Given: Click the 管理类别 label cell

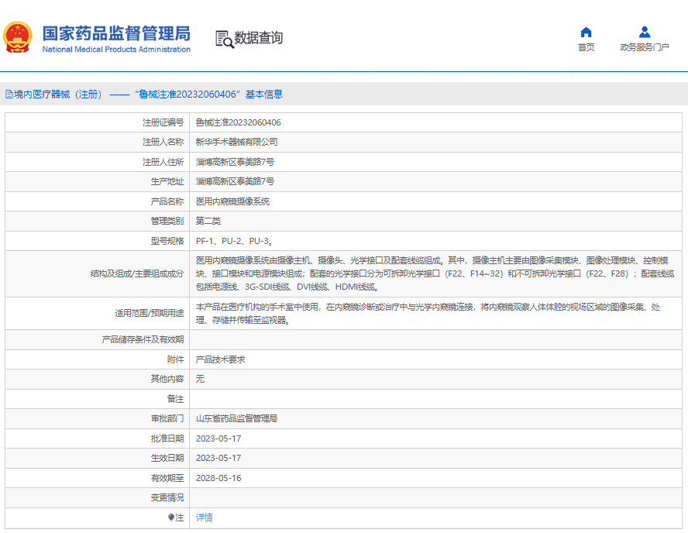Looking at the screenshot, I should tap(98, 221).
